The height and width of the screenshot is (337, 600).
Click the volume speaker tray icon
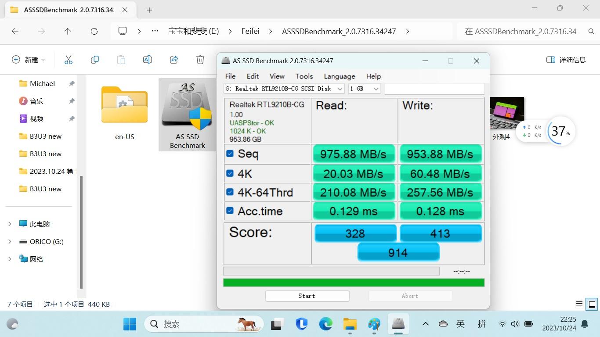(x=515, y=324)
